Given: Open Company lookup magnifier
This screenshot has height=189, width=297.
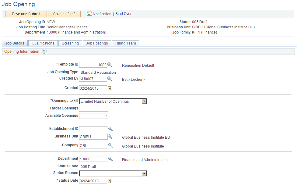Looking at the screenshot, I should tap(110, 145).
